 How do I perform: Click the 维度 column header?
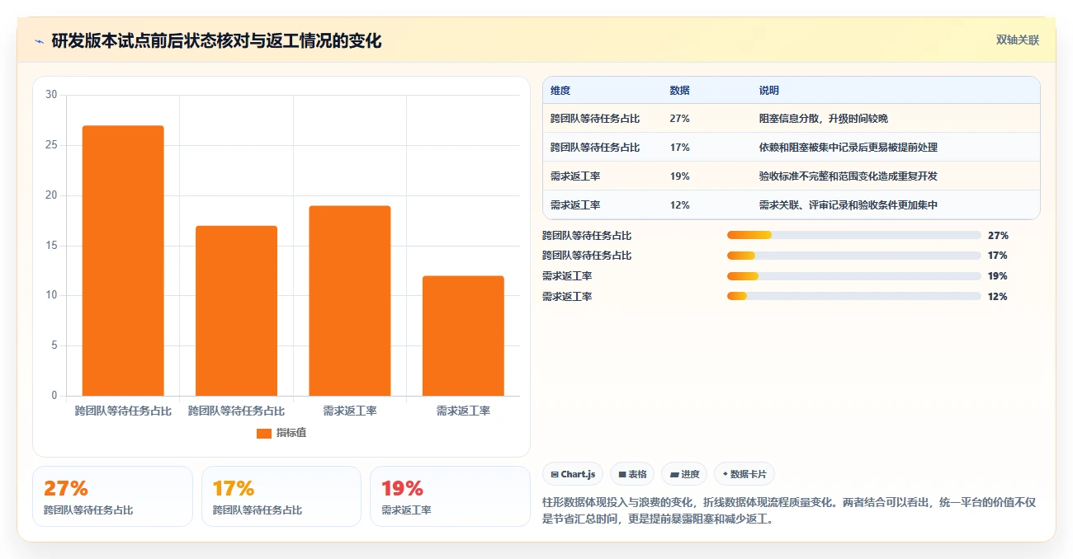560,91
